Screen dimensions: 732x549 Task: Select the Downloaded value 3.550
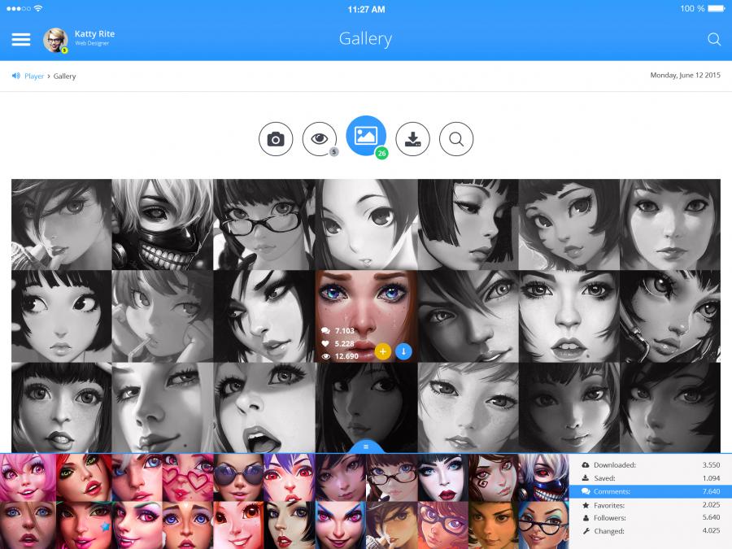[x=711, y=465]
